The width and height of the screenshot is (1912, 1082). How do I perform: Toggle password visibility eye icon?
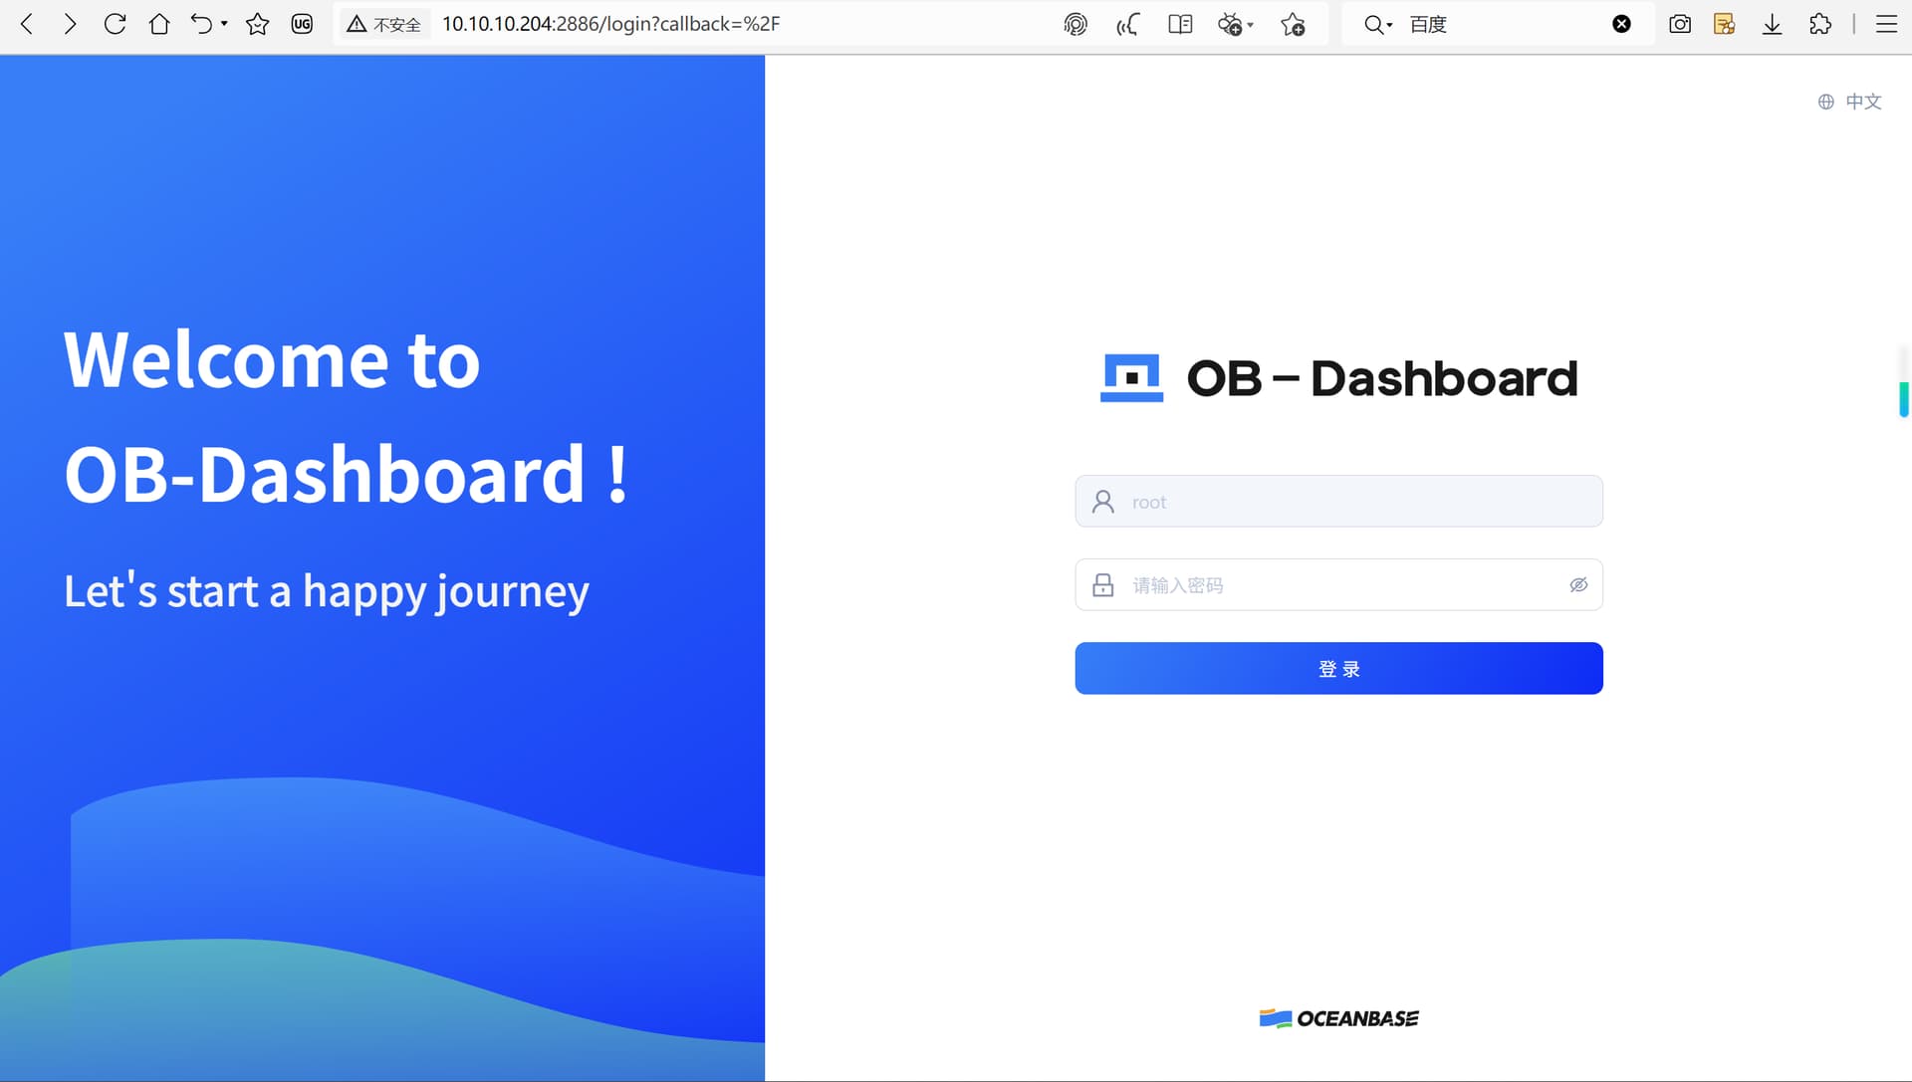[x=1578, y=585]
